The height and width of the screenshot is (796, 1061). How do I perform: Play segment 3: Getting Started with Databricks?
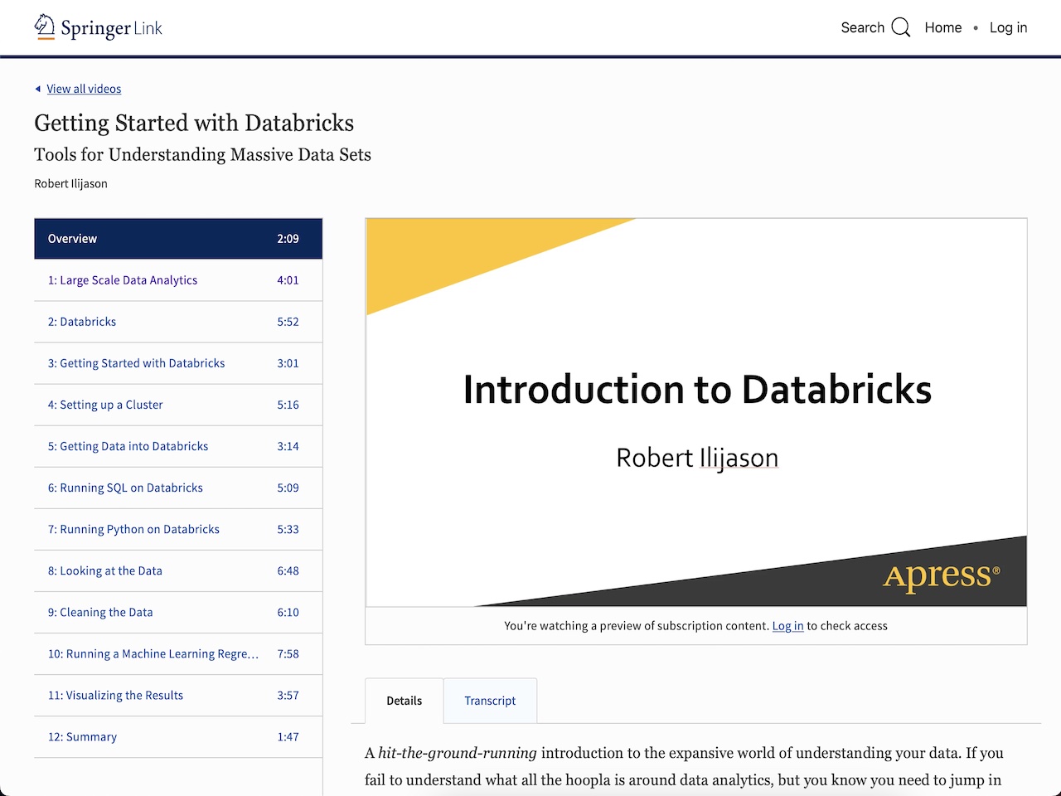point(178,363)
